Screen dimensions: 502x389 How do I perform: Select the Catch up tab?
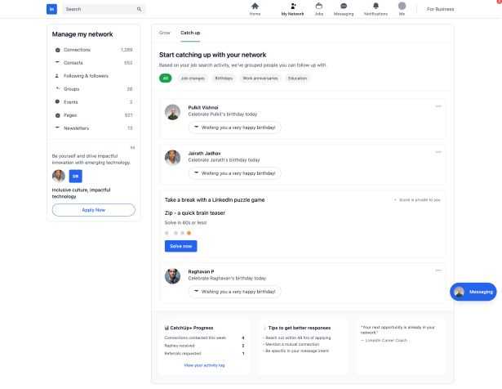tap(190, 33)
